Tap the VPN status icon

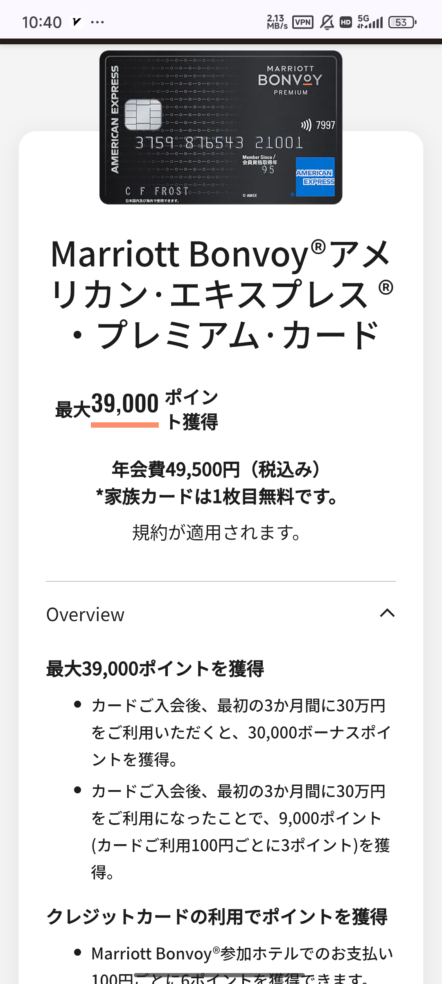(x=303, y=22)
